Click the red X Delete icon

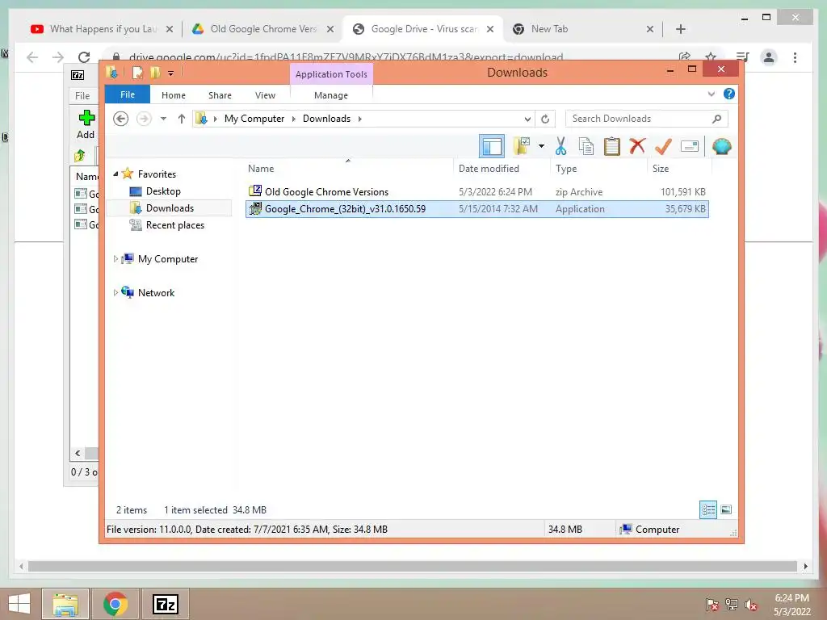pos(637,145)
